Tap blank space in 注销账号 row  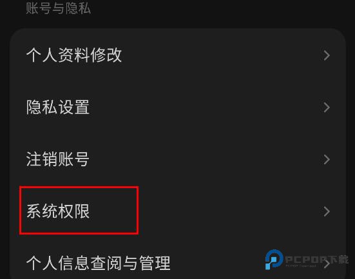pyautogui.click(x=204, y=159)
